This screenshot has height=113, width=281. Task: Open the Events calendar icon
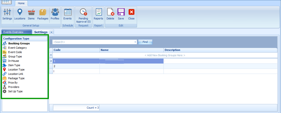click(x=67, y=14)
